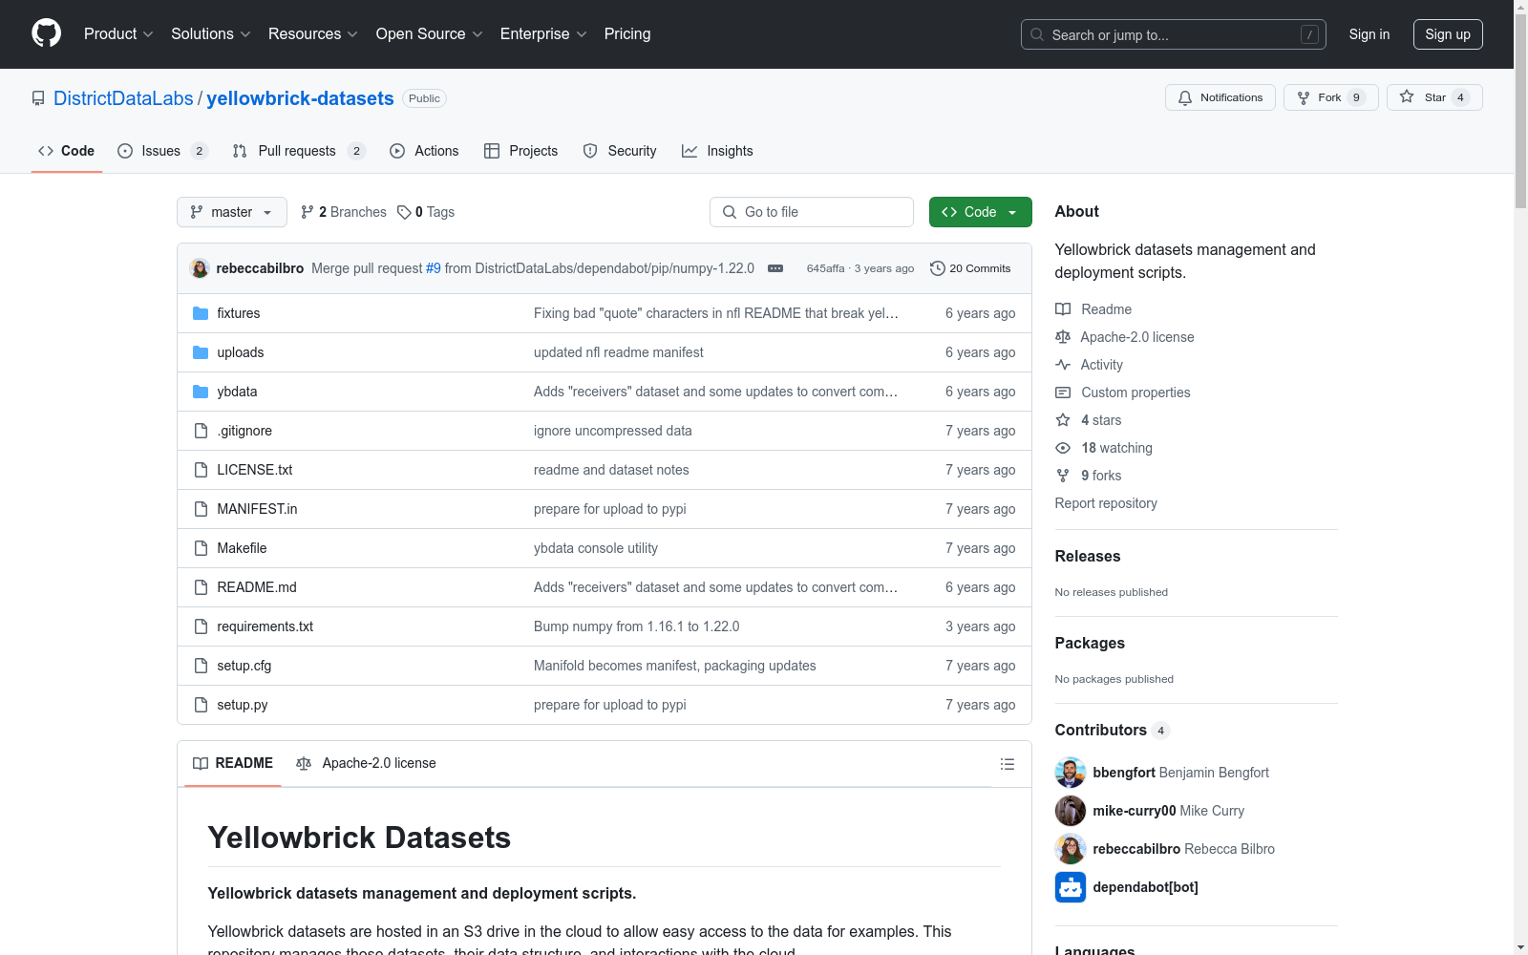Click the Sign in link
Viewport: 1528px width, 955px height.
pos(1369,34)
